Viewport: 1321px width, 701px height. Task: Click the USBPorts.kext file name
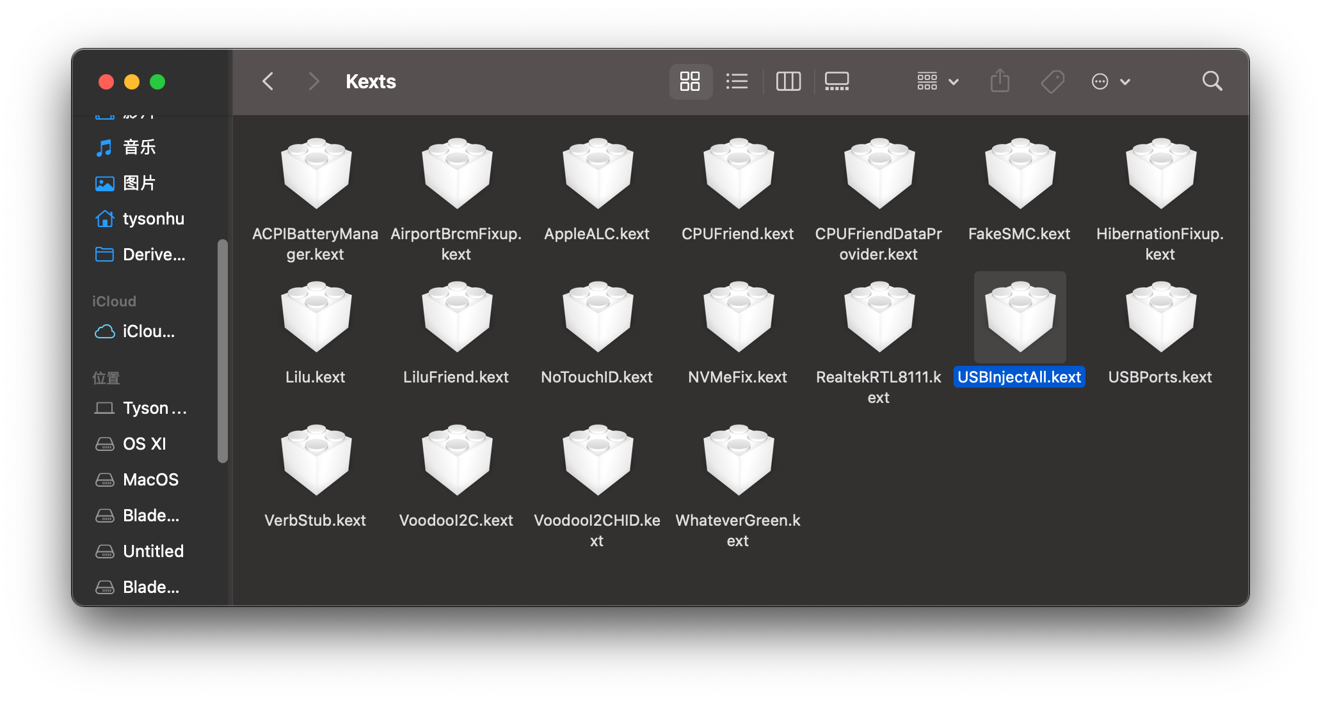coord(1160,377)
